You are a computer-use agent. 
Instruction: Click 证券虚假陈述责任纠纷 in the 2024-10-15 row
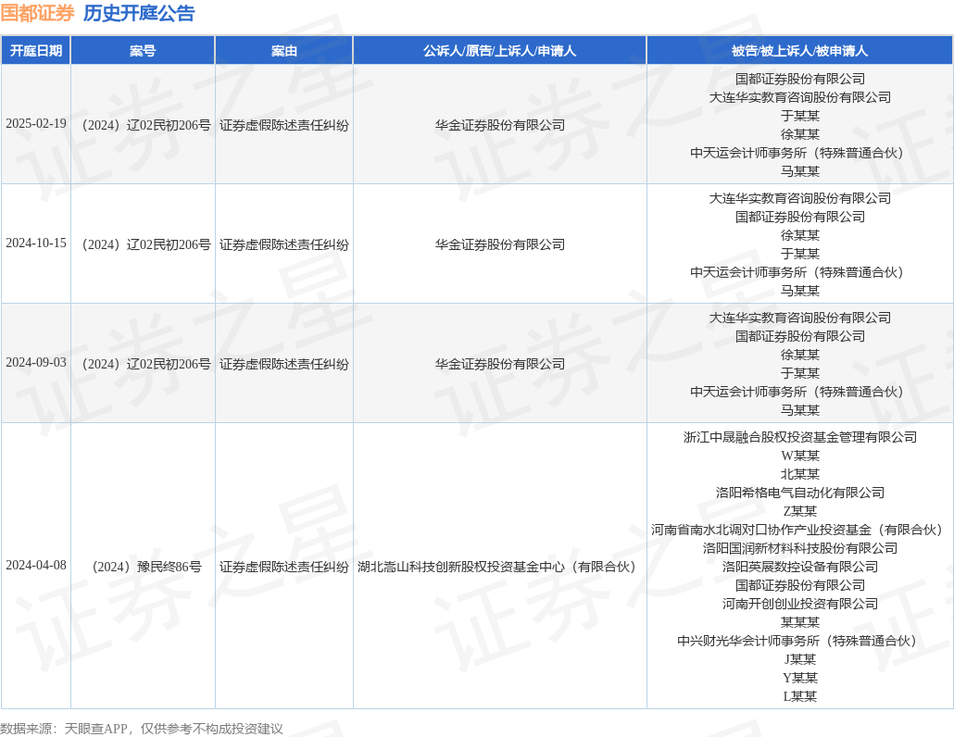click(284, 244)
